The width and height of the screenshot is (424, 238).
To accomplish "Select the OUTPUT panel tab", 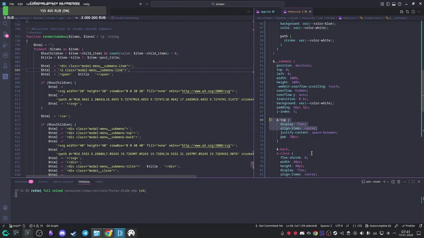I will pos(43,182).
